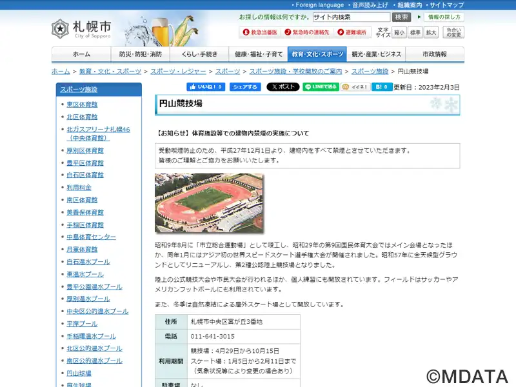Open 手稲区体育館 sidebar link
This screenshot has width=516, height=387.
(85, 225)
